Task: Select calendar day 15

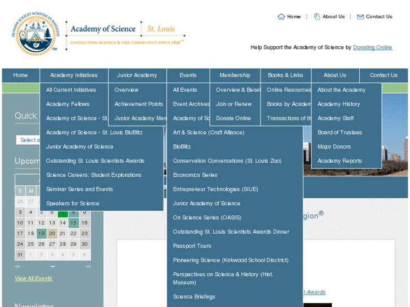Action: tap(73, 223)
